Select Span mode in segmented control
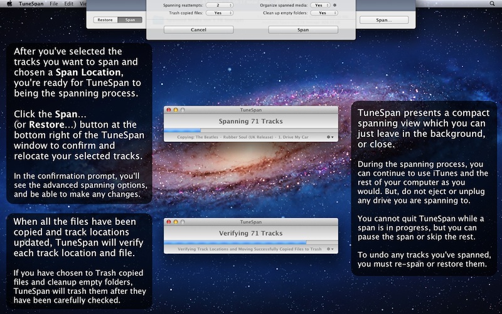The height and width of the screenshot is (314, 502). click(x=131, y=20)
